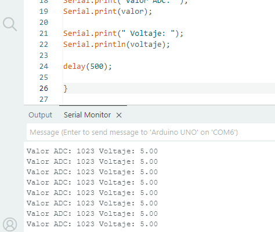Select line number 21 in gutter

point(44,34)
